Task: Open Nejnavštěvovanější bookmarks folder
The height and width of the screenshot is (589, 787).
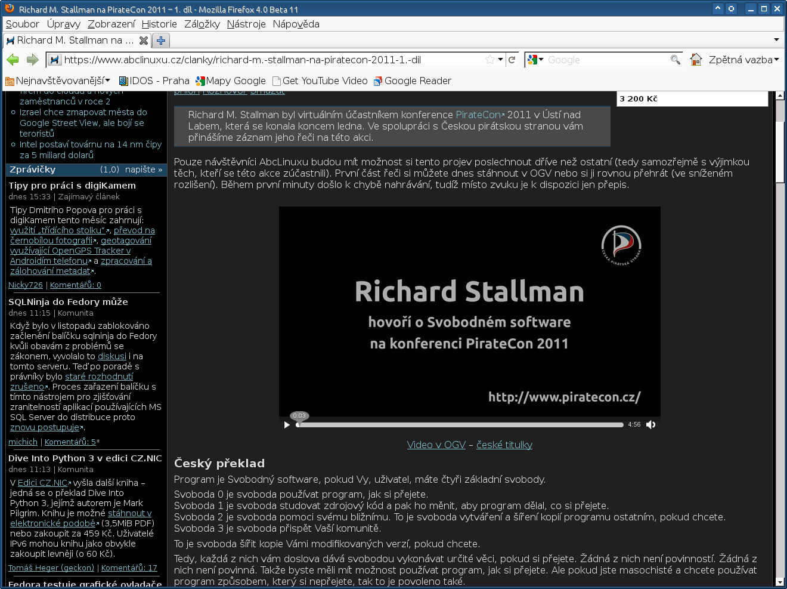Action: tap(58, 81)
